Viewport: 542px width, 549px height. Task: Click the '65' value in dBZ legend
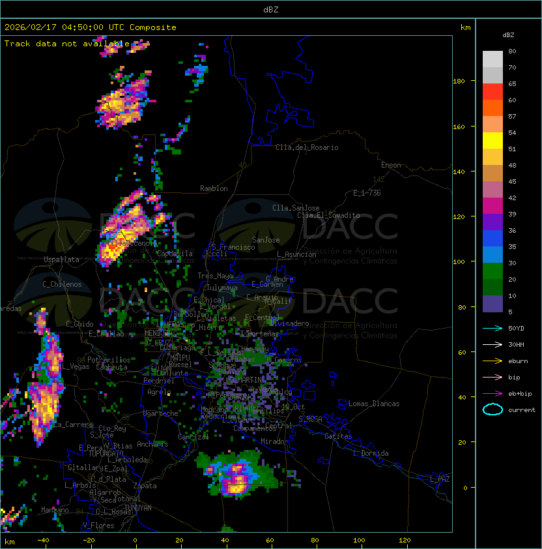tap(512, 84)
